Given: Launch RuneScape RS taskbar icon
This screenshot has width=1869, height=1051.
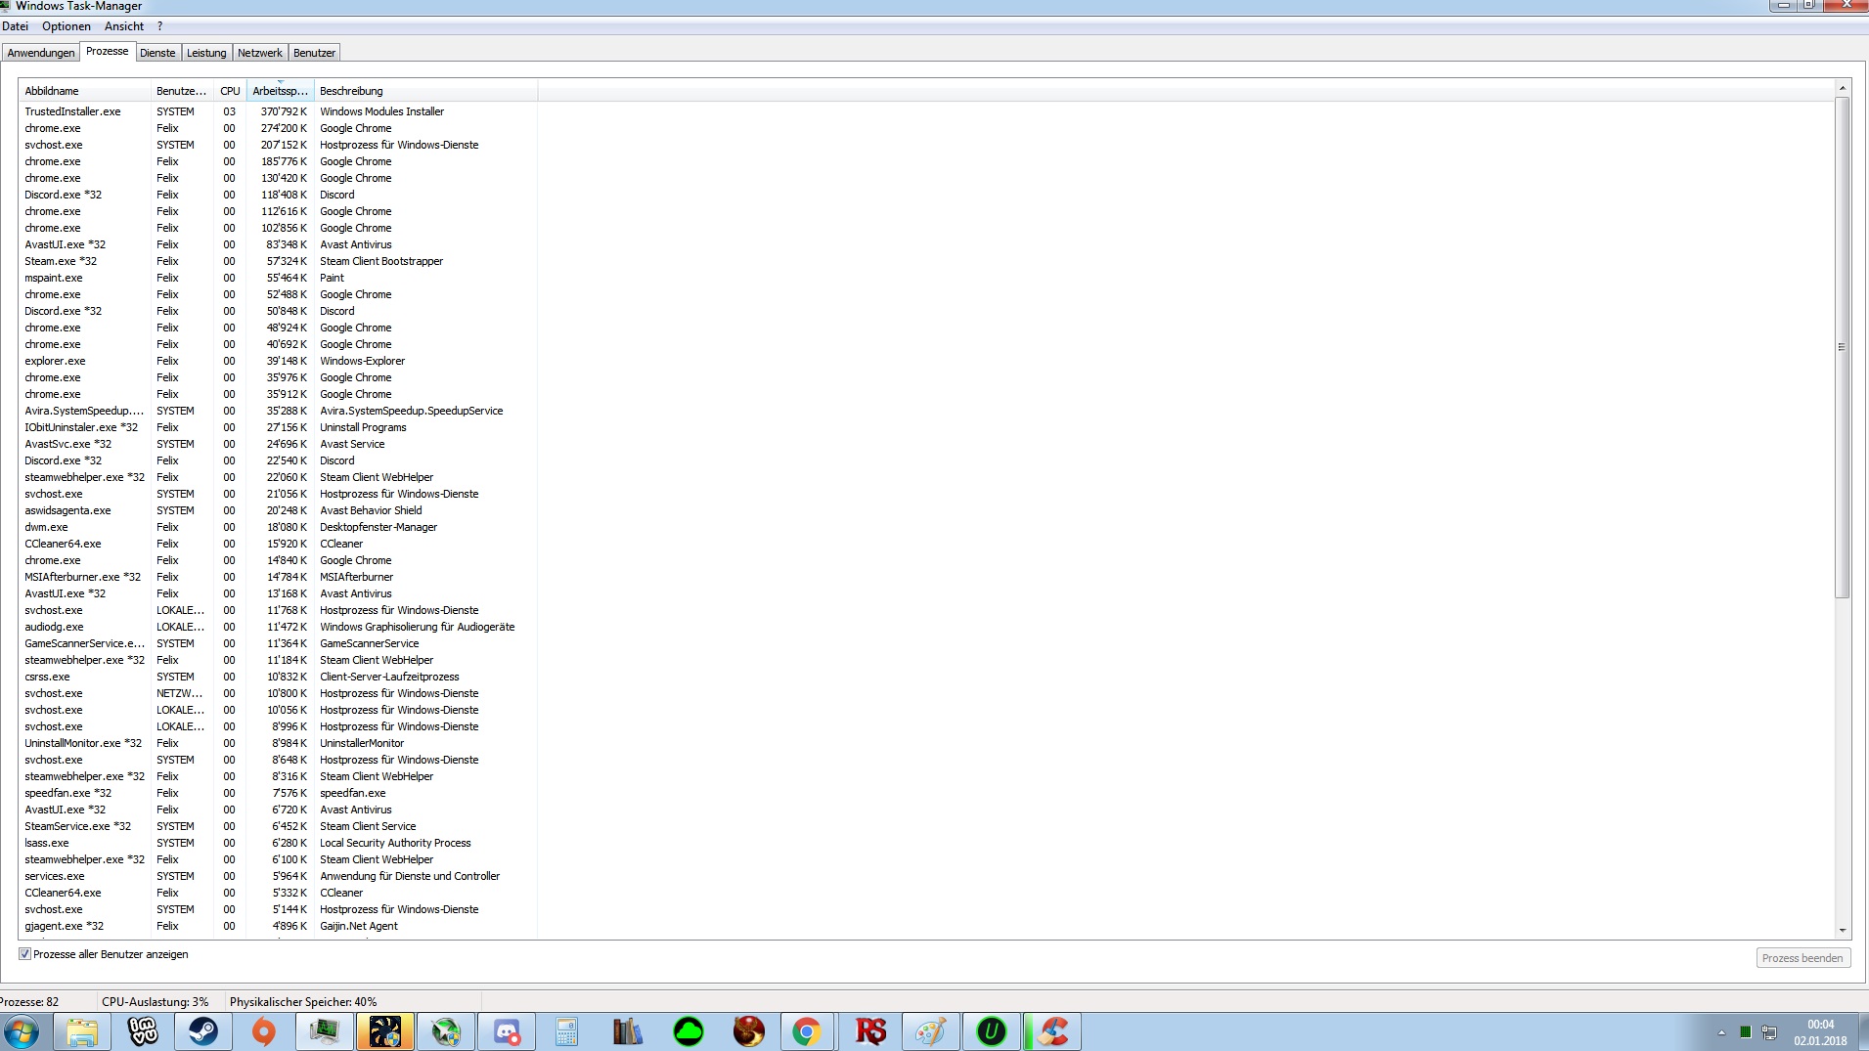Looking at the screenshot, I should [870, 1031].
